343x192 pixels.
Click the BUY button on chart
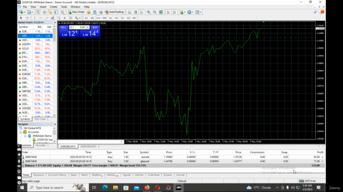pos(95,27)
